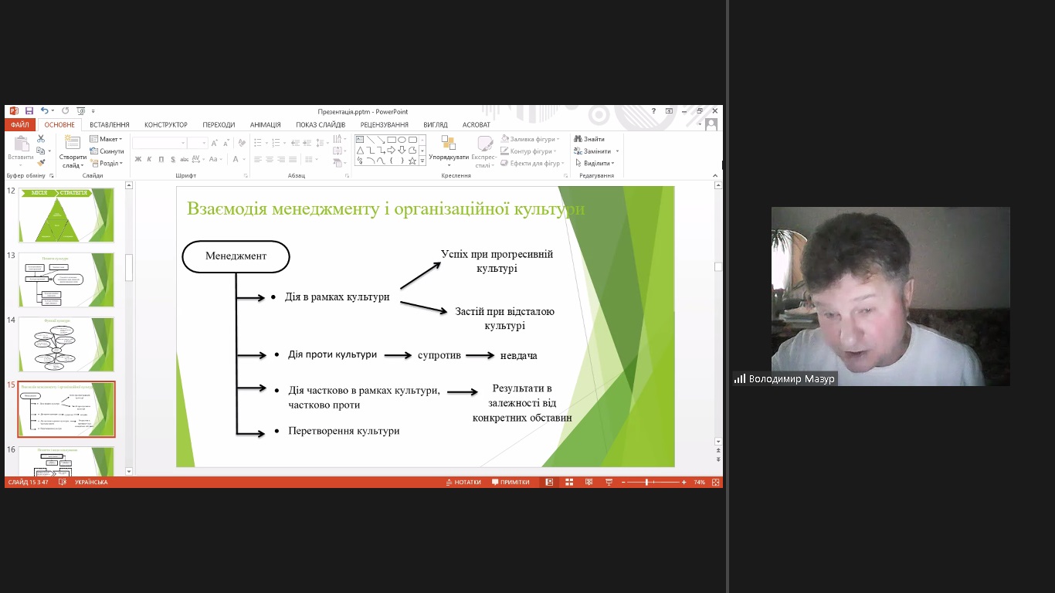Toggle Normal view button in status bar
The image size is (1055, 593).
(x=549, y=482)
